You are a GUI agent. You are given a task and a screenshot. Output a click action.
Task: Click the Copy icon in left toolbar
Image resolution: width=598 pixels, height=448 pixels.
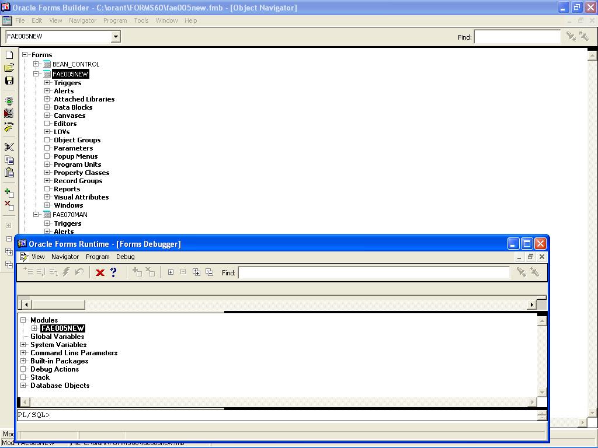pos(9,160)
